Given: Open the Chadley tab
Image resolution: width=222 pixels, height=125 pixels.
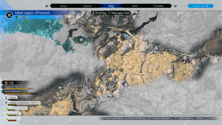Looking at the screenshot, I should point(158,6).
